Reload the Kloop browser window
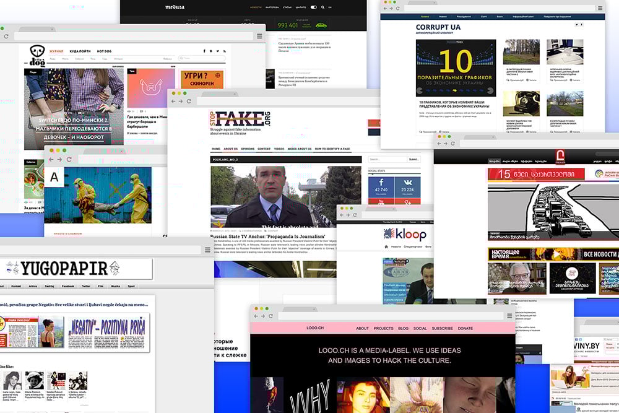 click(355, 215)
